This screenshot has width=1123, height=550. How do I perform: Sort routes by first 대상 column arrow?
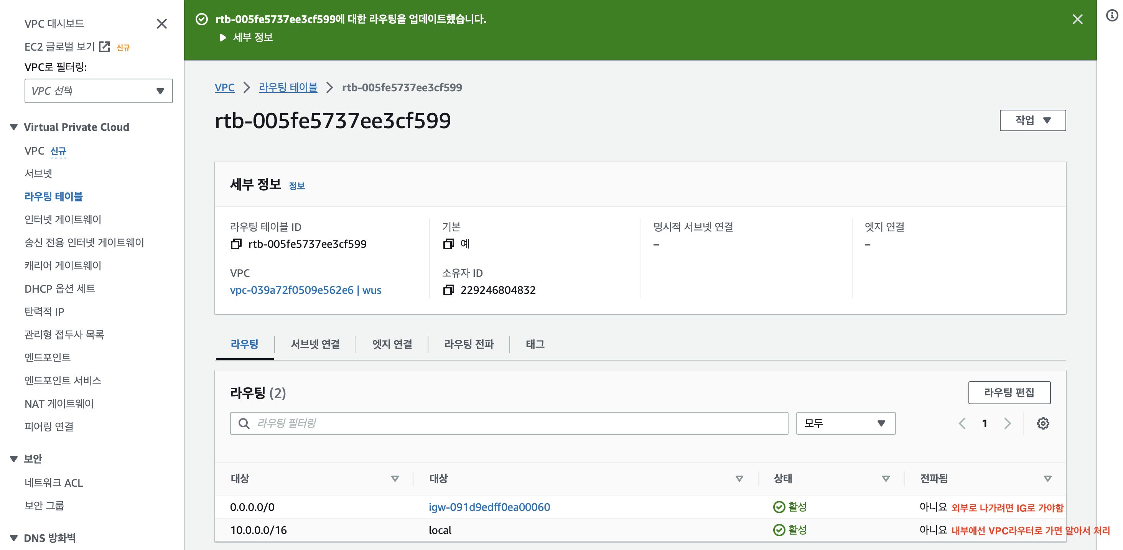[x=395, y=479]
